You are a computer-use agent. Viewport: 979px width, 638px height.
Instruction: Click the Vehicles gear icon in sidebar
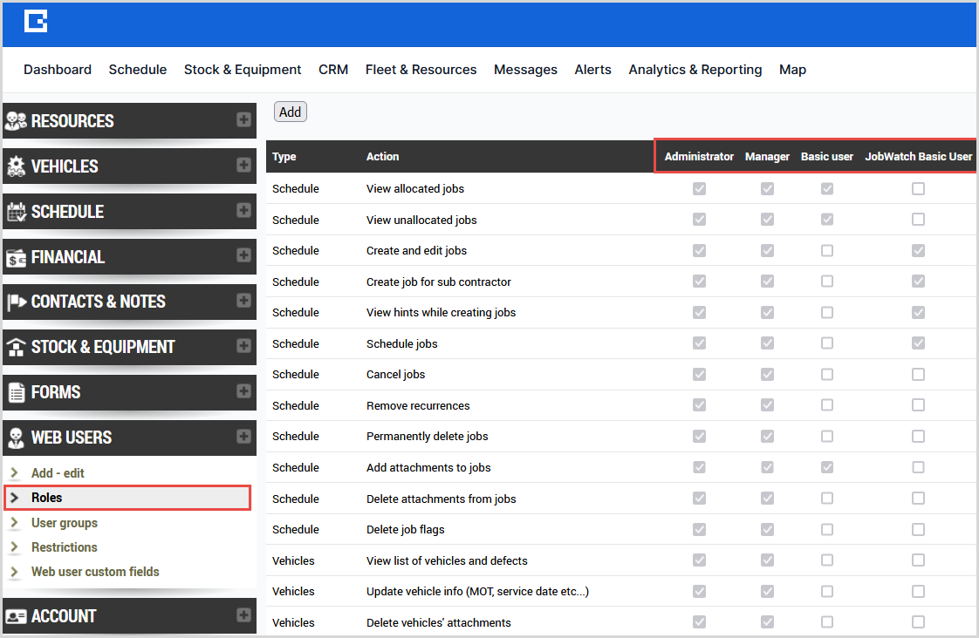[x=16, y=166]
